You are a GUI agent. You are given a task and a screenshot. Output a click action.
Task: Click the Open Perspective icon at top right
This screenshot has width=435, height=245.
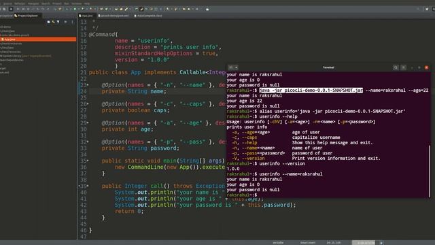click(x=427, y=9)
